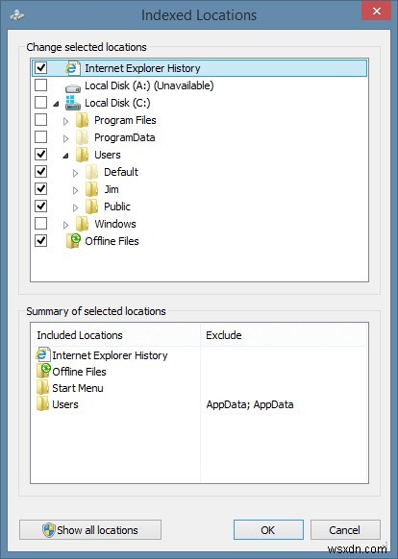Click Show all locations button

pos(90,530)
